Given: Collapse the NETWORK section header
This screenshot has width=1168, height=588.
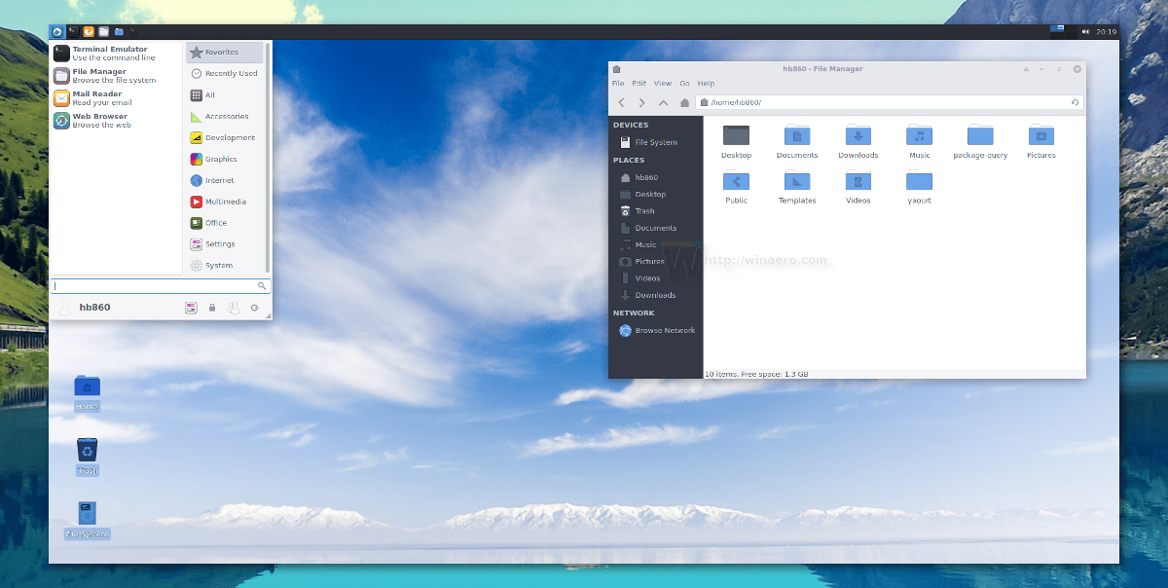Looking at the screenshot, I should 634,312.
